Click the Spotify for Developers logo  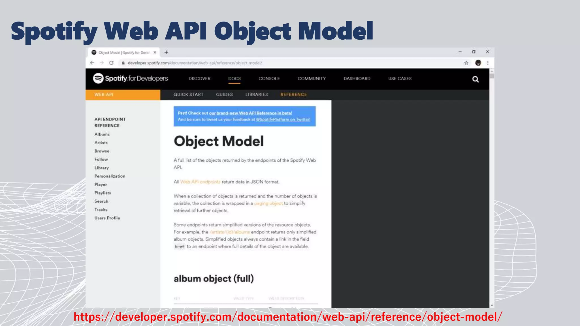[x=131, y=78]
